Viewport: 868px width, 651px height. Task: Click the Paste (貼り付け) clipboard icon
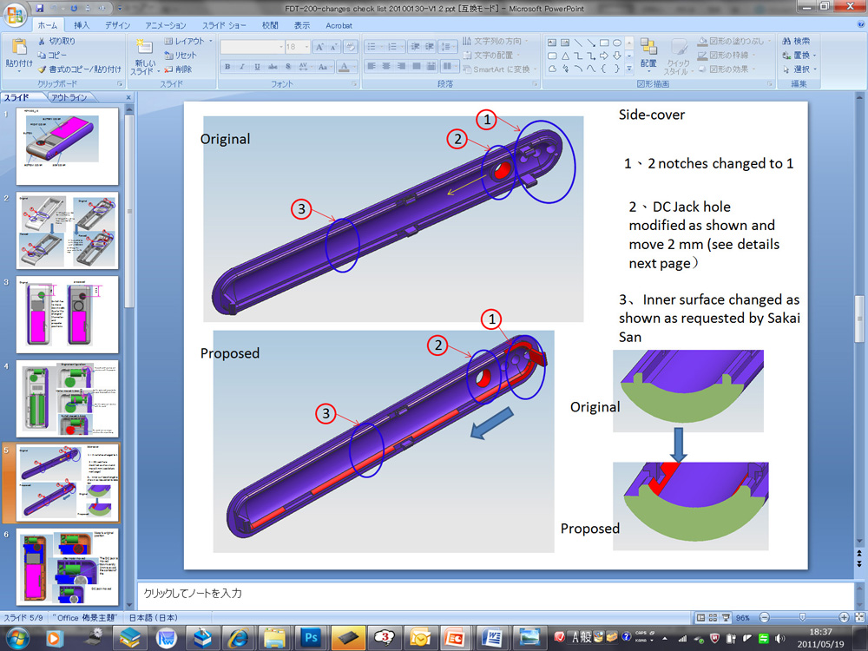point(19,48)
